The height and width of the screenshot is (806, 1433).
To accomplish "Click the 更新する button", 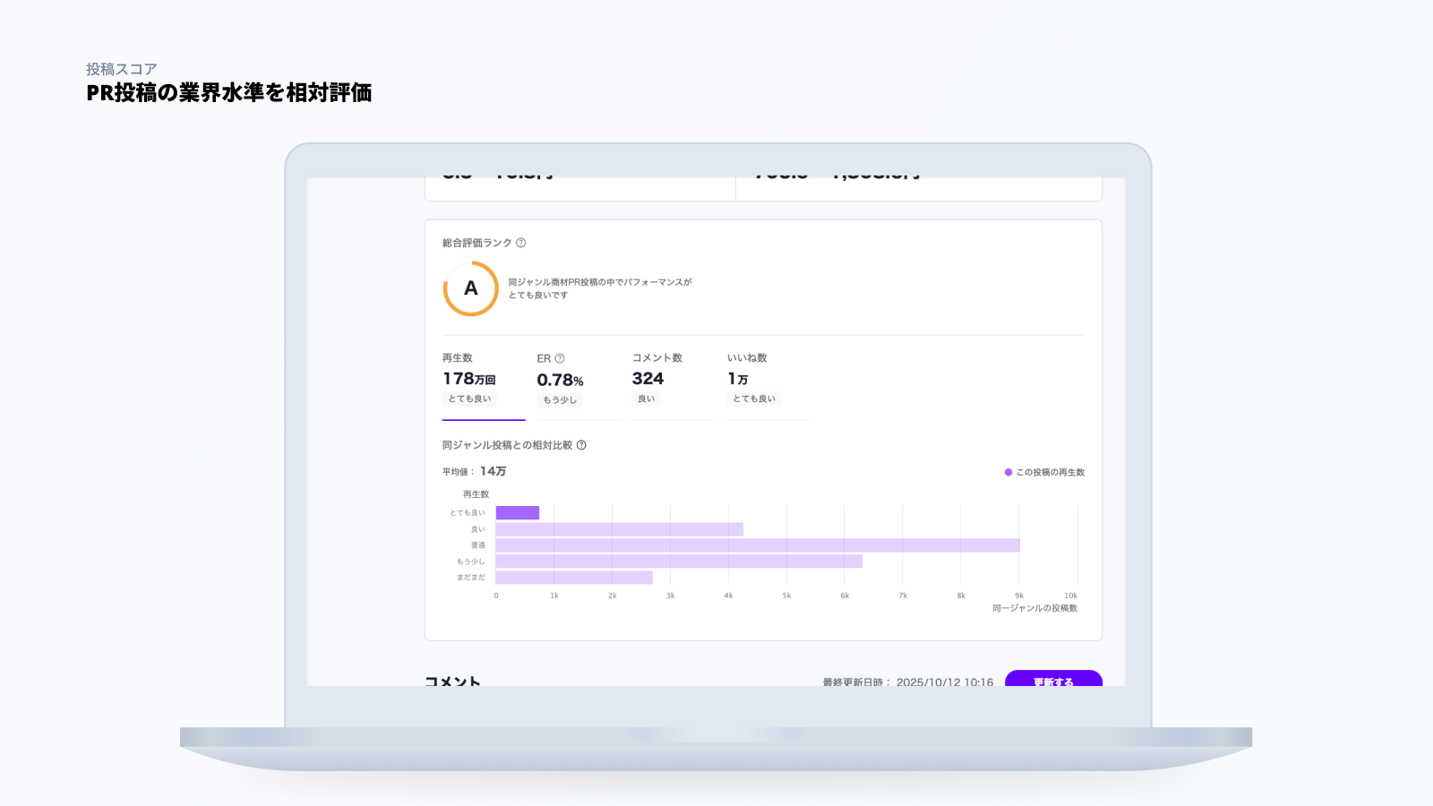I will pos(1053,679).
